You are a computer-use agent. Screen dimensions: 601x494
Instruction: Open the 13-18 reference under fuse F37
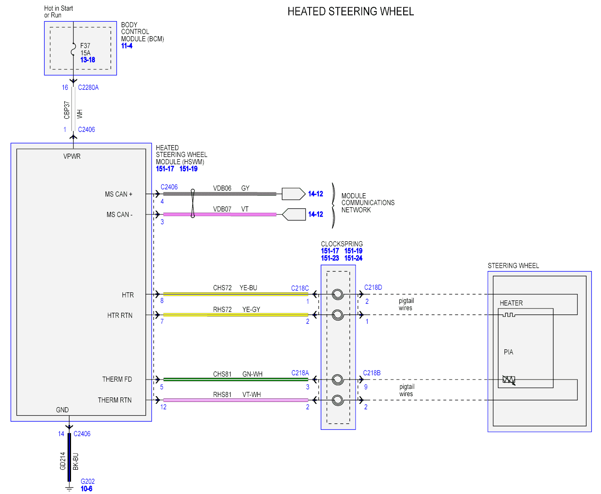pos(88,60)
